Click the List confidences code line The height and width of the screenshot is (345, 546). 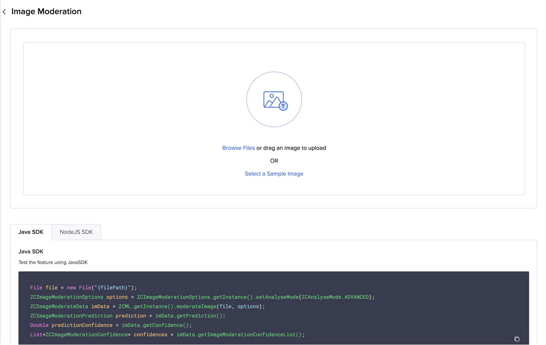tap(167, 334)
